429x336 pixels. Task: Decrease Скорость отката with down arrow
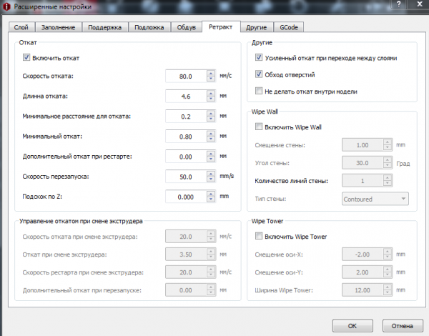(x=211, y=79)
